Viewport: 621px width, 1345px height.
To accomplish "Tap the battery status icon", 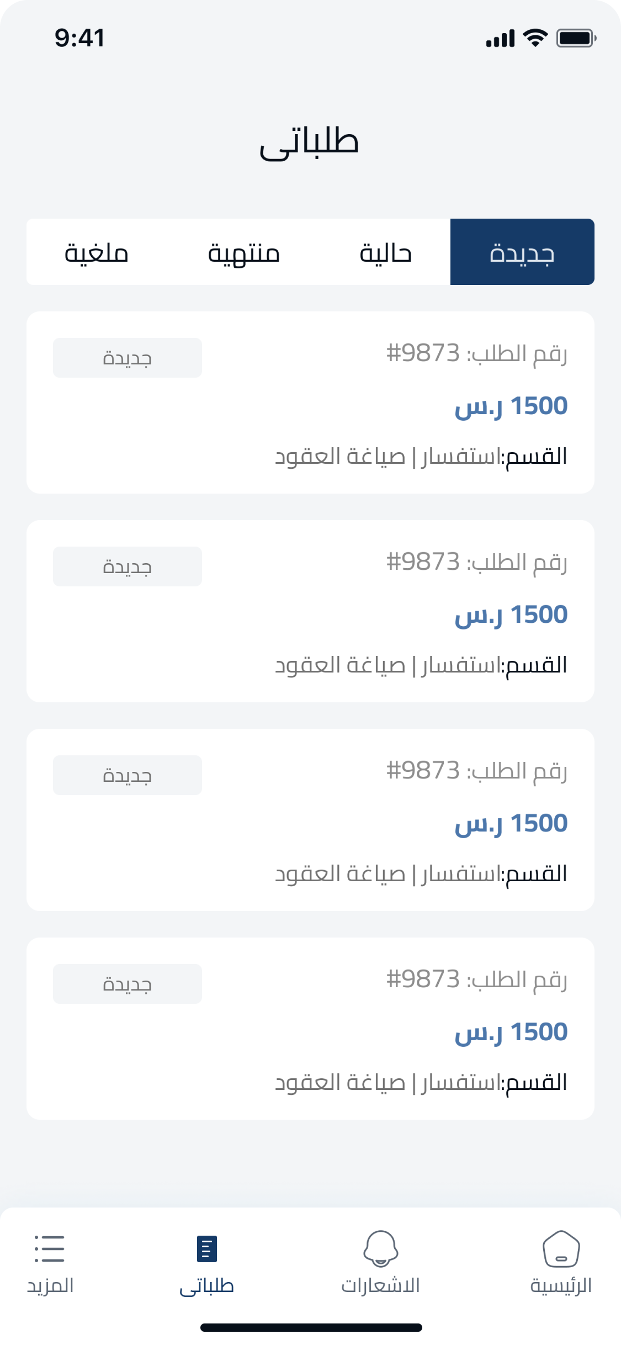I will coord(576,38).
